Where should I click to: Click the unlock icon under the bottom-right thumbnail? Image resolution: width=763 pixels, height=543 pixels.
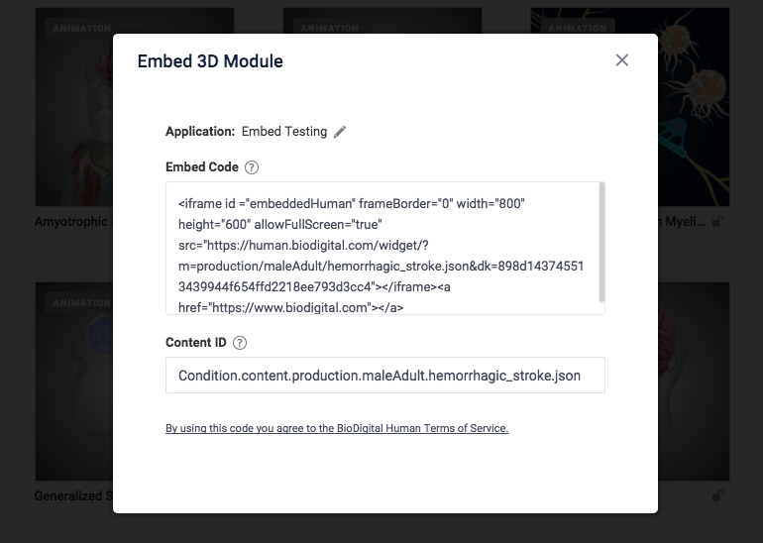coord(717,495)
